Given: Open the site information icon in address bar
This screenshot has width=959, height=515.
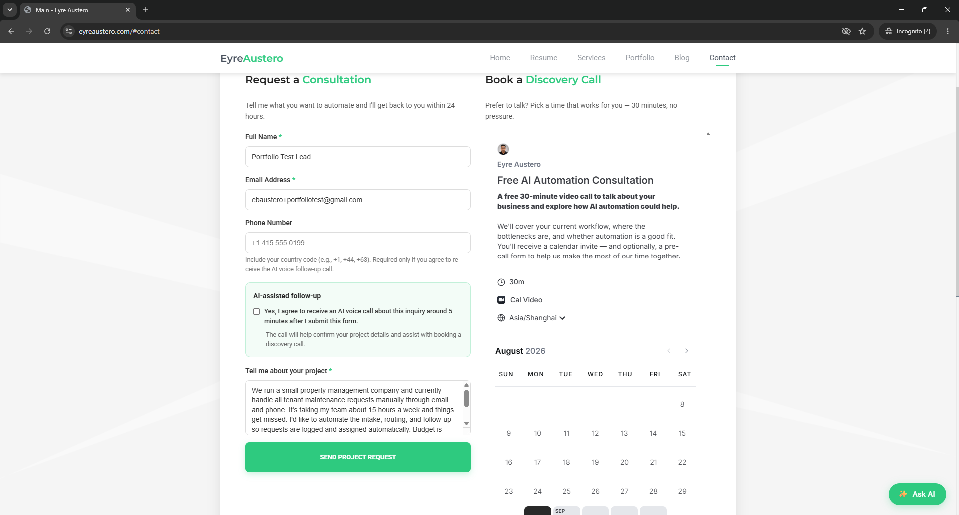Looking at the screenshot, I should (x=69, y=31).
